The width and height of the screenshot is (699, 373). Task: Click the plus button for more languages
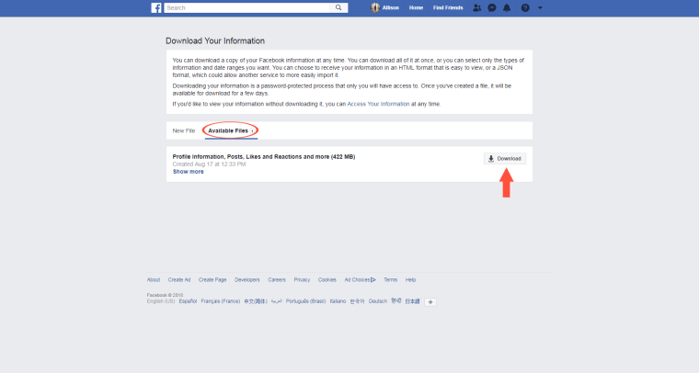pyautogui.click(x=430, y=302)
